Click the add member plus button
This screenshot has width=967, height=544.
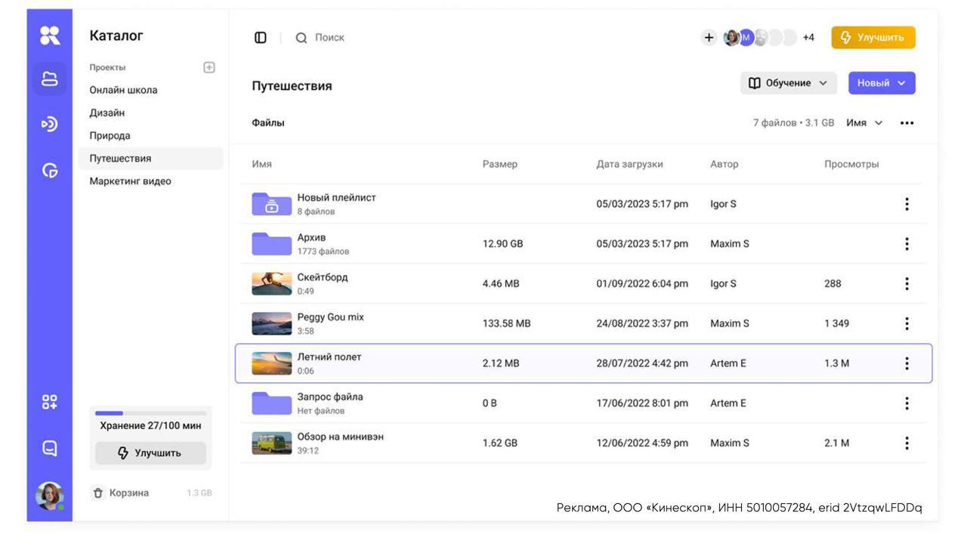(709, 38)
